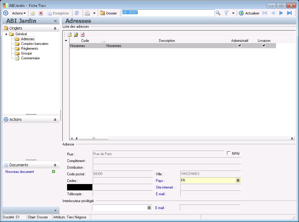Uncheck Administratif for Vincennes row

240,46
